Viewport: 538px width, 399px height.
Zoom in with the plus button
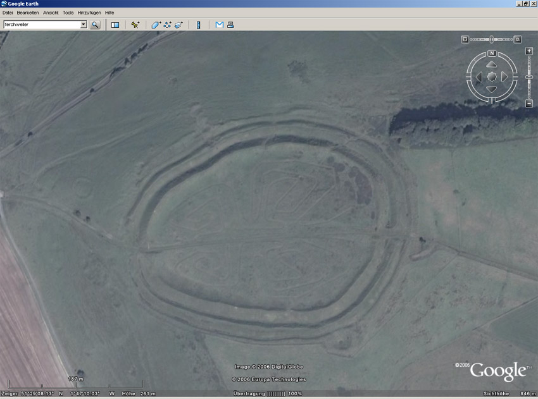[x=529, y=51]
